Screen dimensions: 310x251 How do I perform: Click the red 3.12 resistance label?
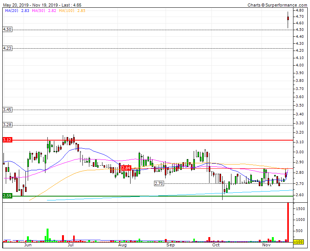click(7, 140)
